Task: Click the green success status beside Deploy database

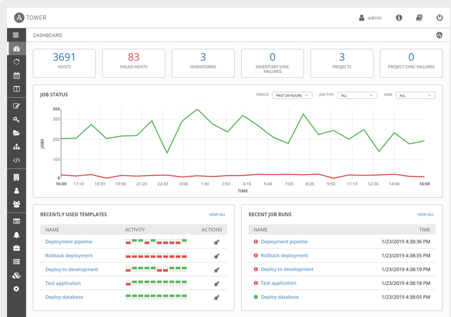Action: coord(256,297)
